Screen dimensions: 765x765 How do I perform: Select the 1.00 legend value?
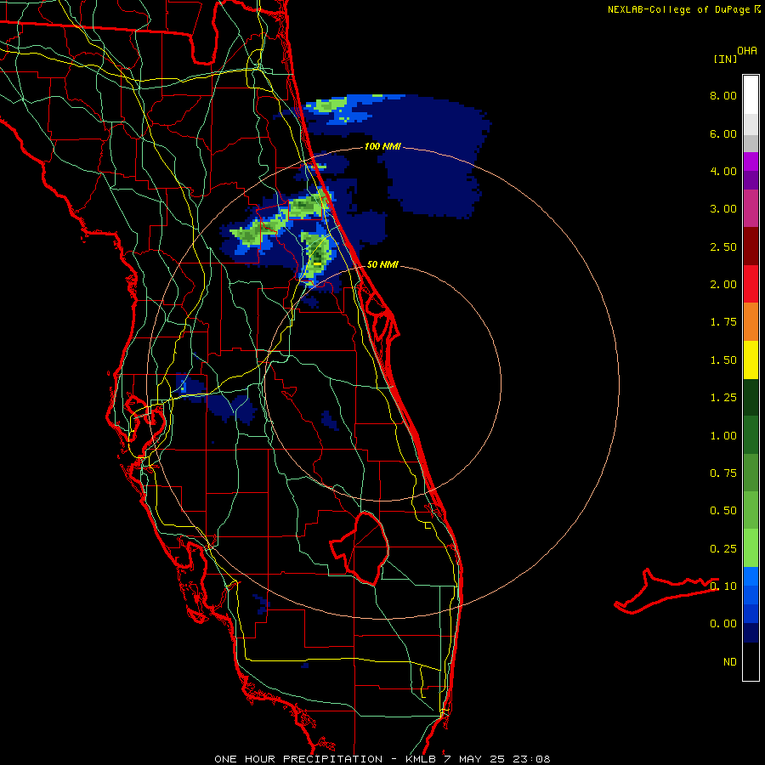tap(723, 436)
